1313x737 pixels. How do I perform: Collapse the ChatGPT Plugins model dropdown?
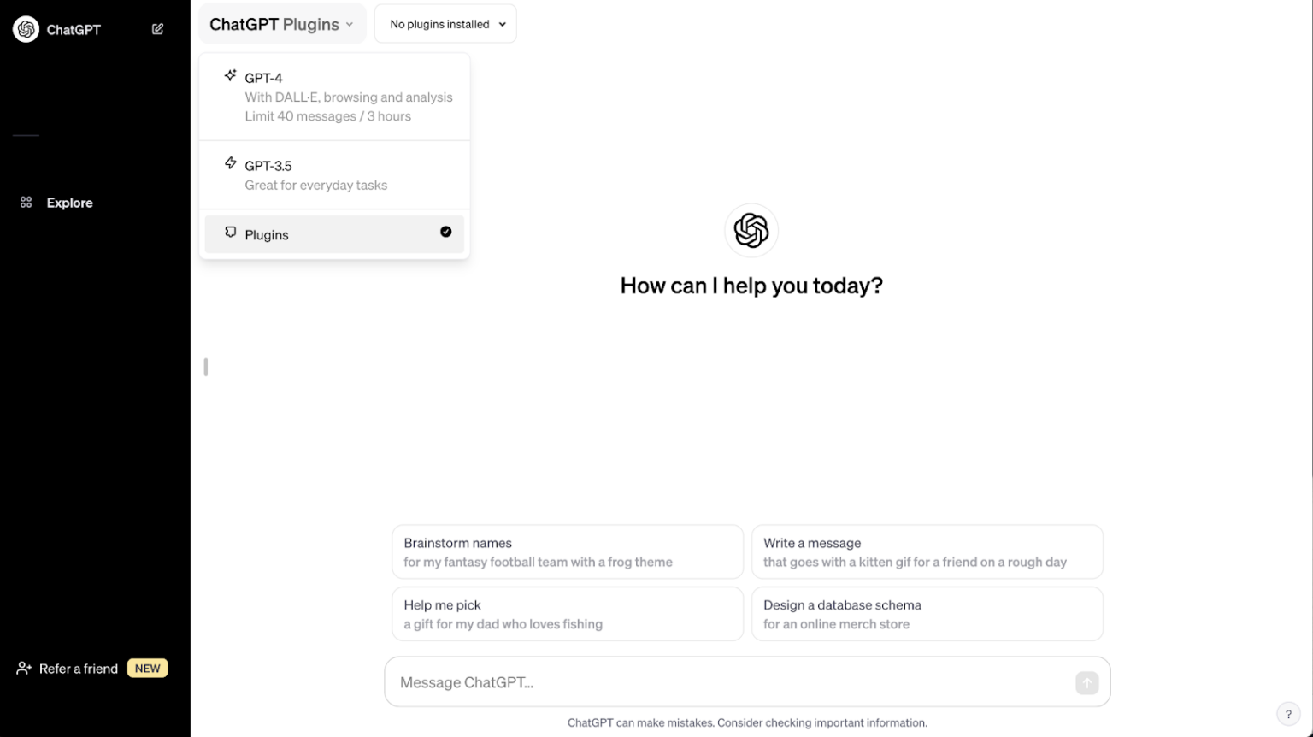(281, 24)
